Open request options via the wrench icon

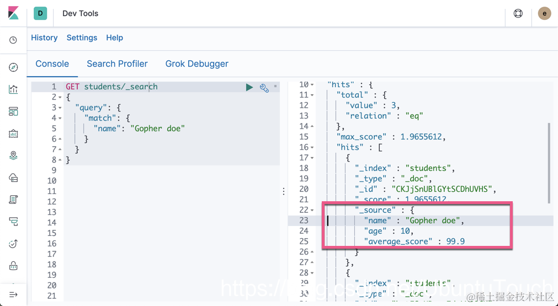(x=264, y=88)
